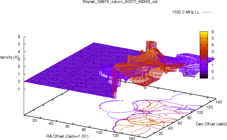Image resolution: width=227 pixels, height=140 pixels.
Task: Click RA Offset axis tick label '60'
Action: pos(67,127)
